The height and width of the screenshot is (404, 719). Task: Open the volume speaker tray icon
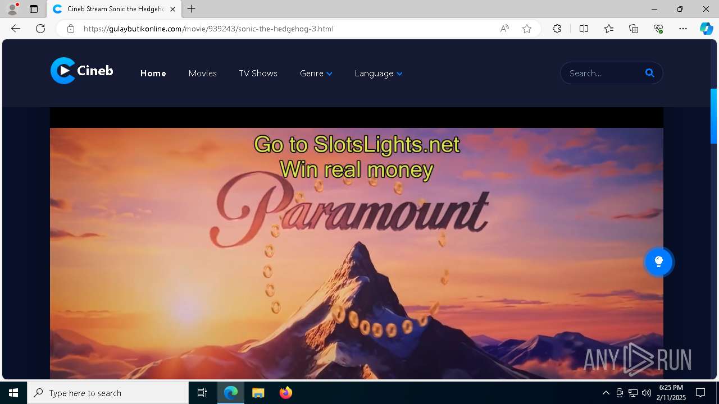click(647, 393)
